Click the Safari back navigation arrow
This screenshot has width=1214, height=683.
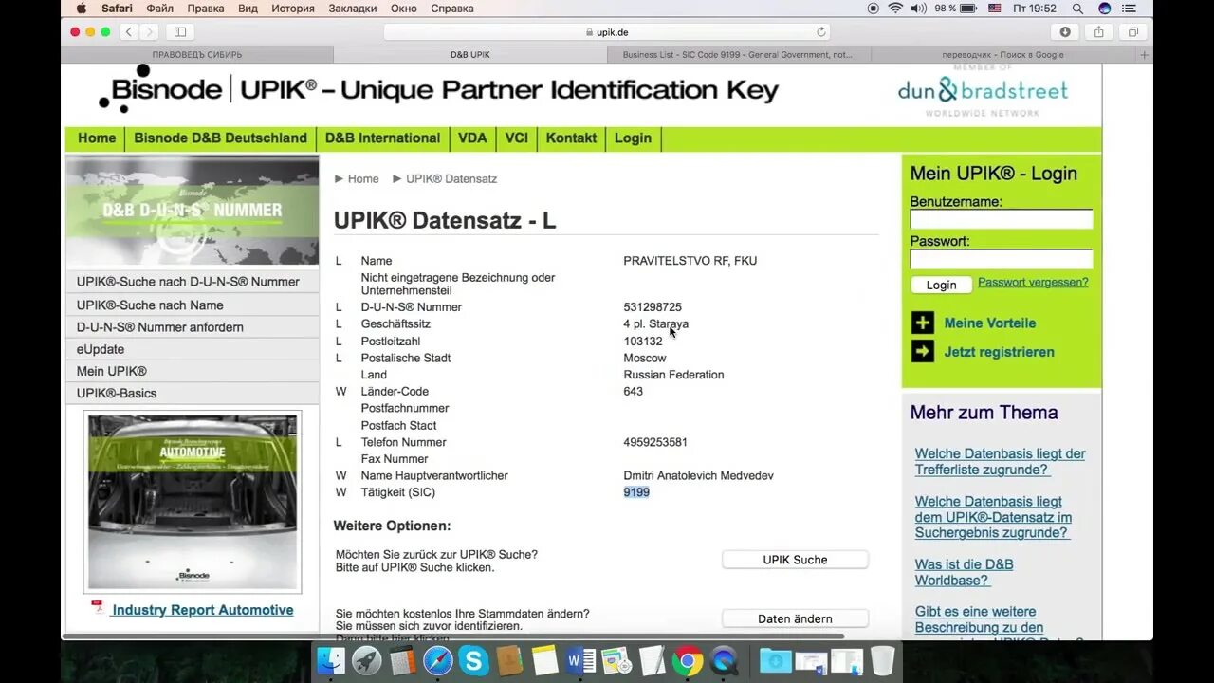tap(130, 31)
